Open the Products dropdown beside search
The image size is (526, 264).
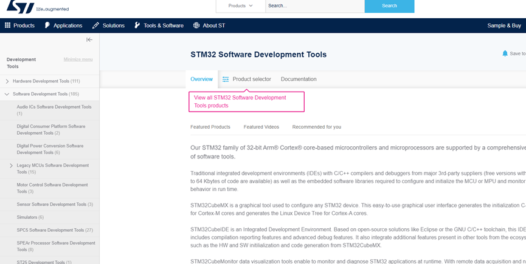point(241,5)
